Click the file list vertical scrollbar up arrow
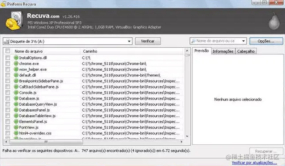 pos(187,50)
